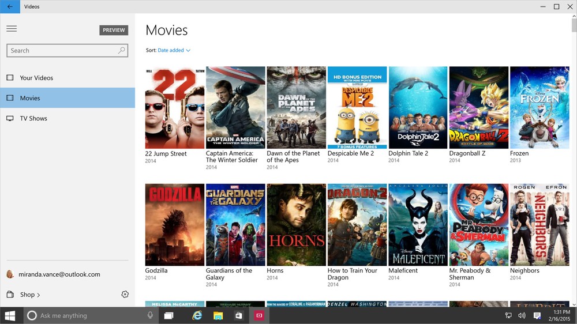Click the 'Guardians of the Galaxy' title text
The image size is (577, 324).
[x=229, y=274]
